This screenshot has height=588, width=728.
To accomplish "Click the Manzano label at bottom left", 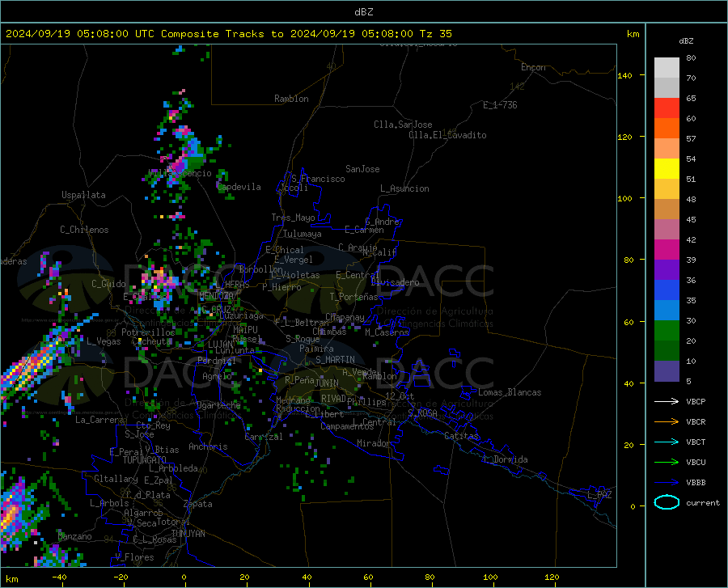I will (74, 536).
